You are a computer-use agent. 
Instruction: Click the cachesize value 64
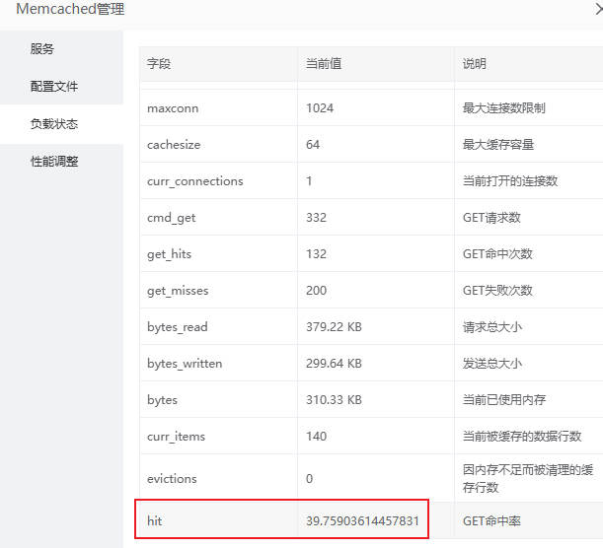[x=313, y=145]
